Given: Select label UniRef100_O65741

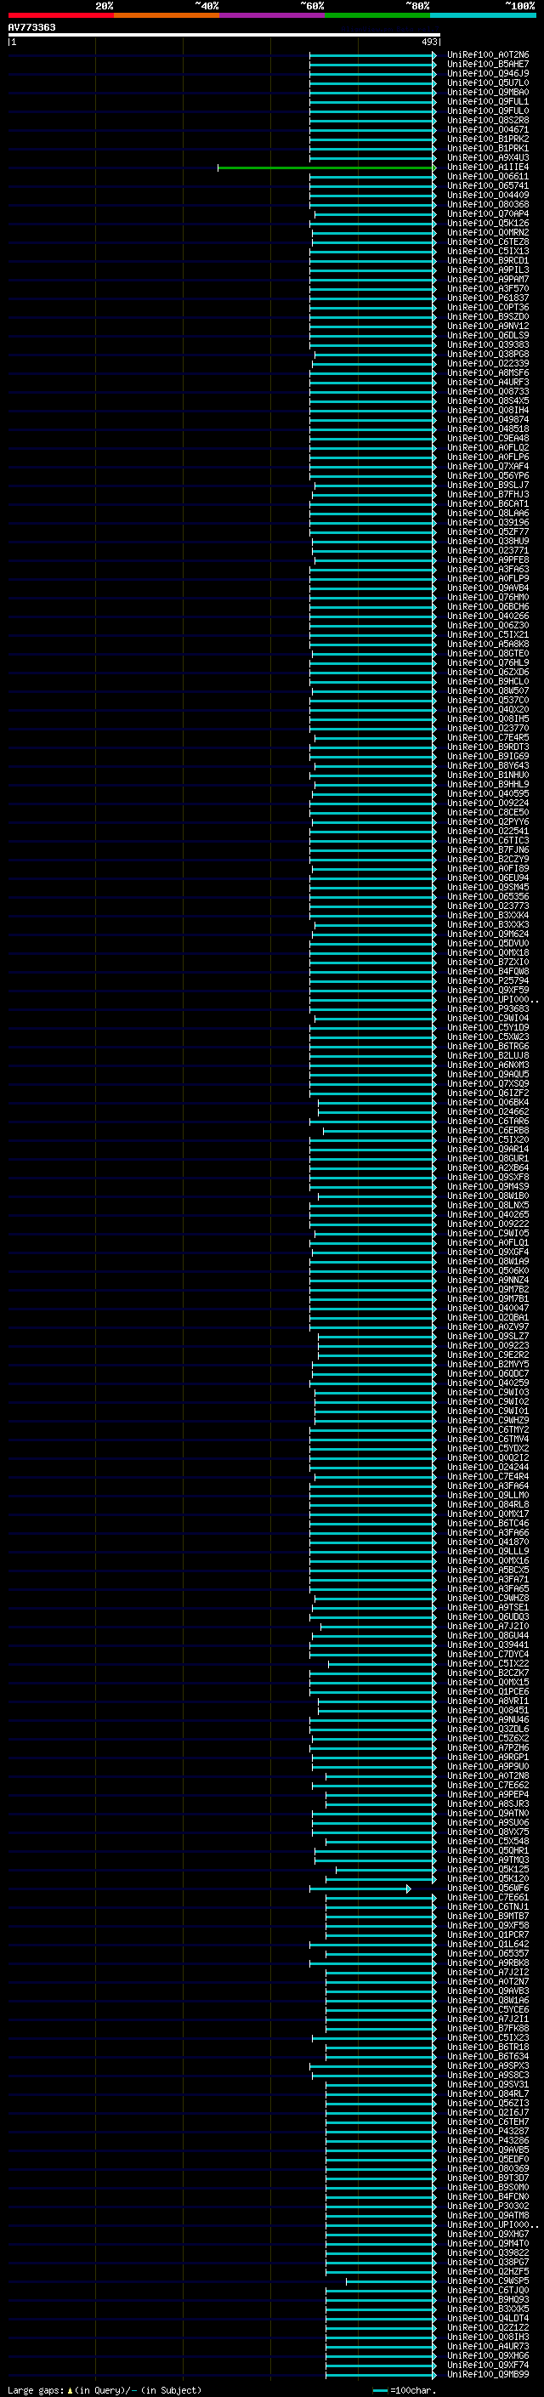Looking at the screenshot, I should tap(487, 186).
